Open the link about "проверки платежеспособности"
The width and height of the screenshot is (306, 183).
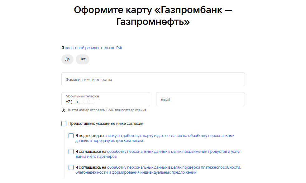tap(174, 167)
